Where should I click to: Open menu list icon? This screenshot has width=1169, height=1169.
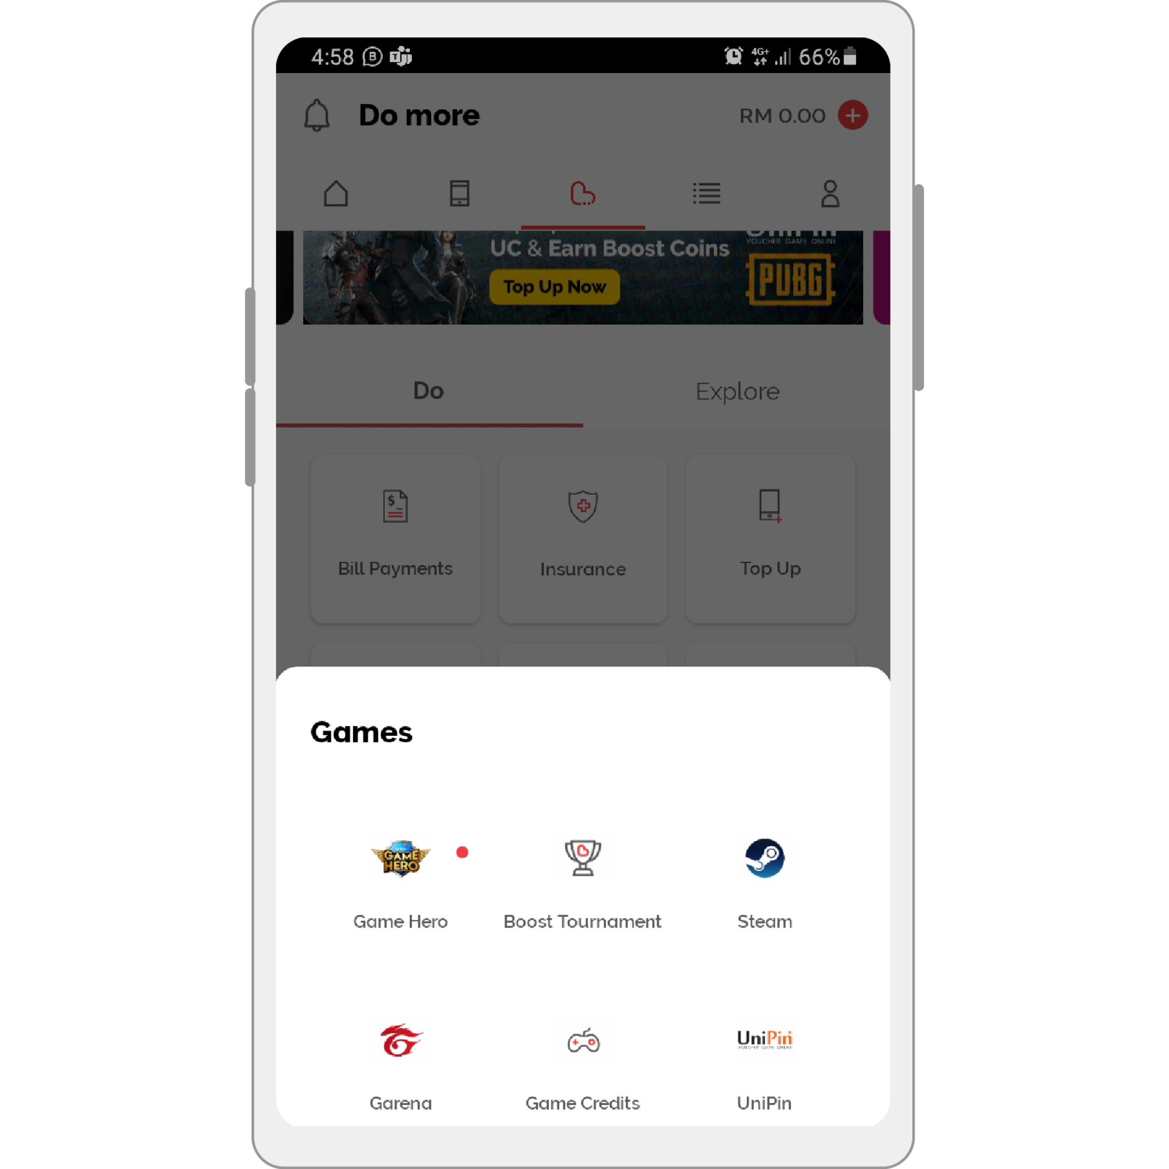(x=706, y=194)
